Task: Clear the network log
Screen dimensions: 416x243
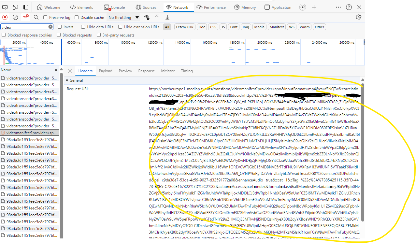Action: pyautogui.click(x=15, y=17)
